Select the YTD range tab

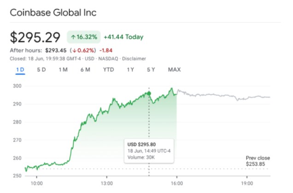click(x=108, y=70)
